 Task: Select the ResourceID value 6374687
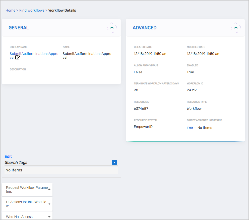click(141, 108)
